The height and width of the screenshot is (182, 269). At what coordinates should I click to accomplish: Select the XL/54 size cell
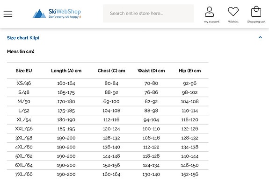pyautogui.click(x=24, y=119)
